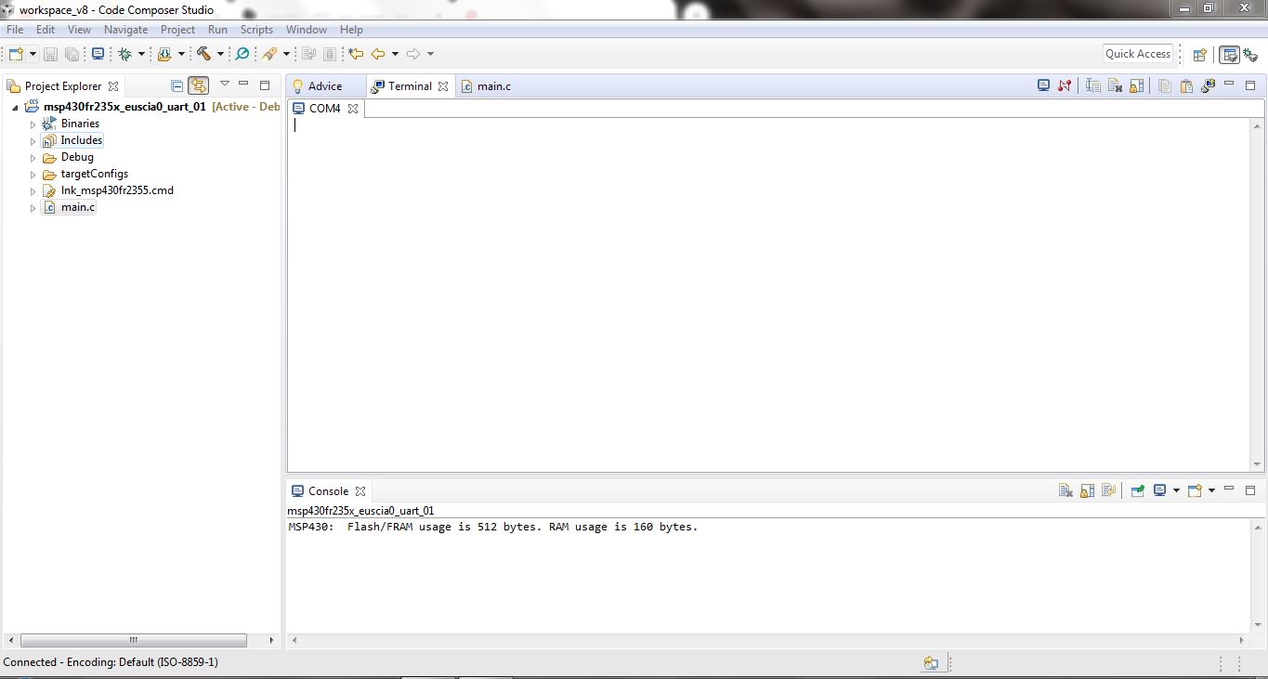Open the dropdown next to the Flash icon
The image size is (1268, 679).
(x=181, y=54)
